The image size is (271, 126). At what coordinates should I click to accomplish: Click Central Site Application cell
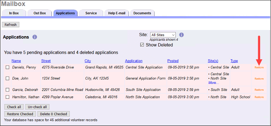point(144,67)
